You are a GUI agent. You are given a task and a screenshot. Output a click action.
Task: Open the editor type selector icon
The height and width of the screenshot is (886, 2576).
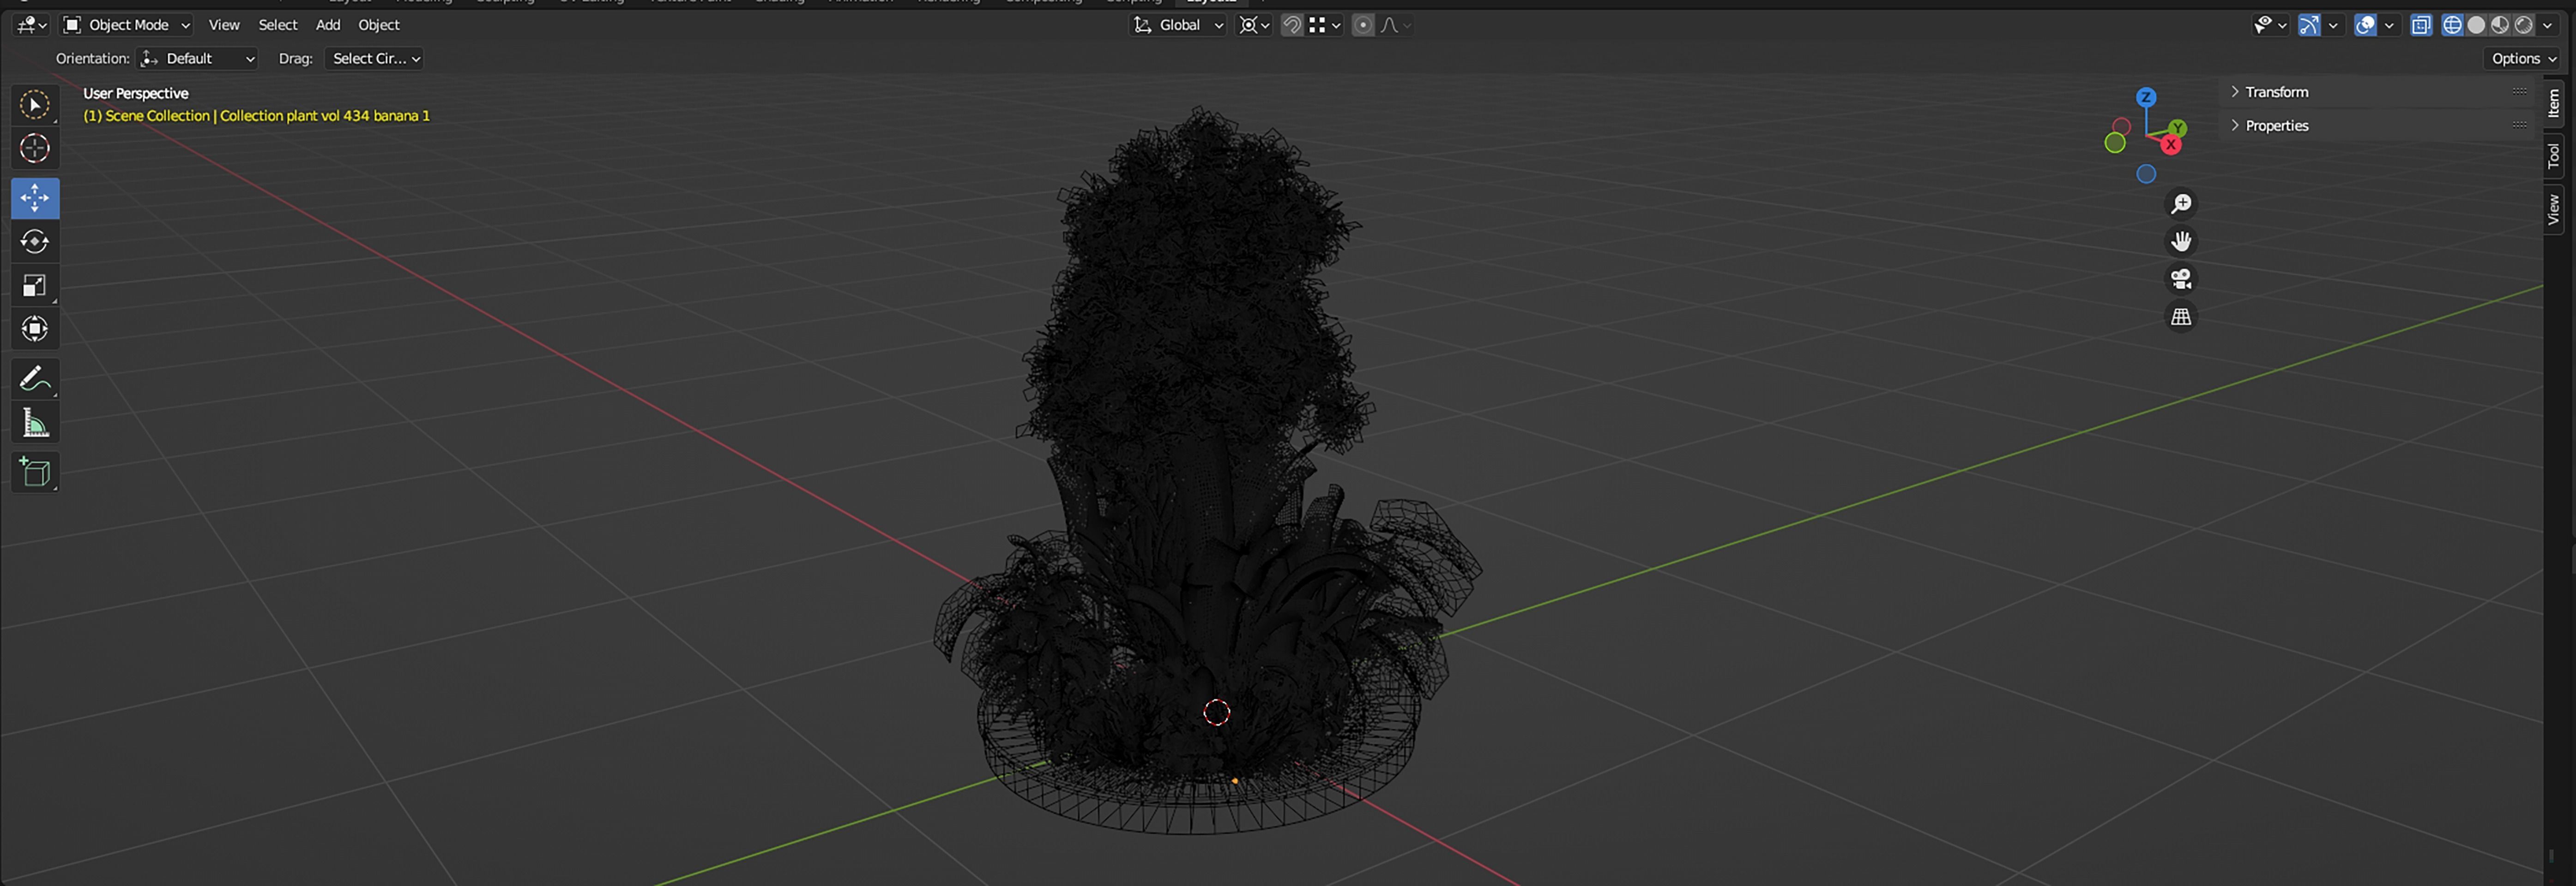click(x=32, y=25)
